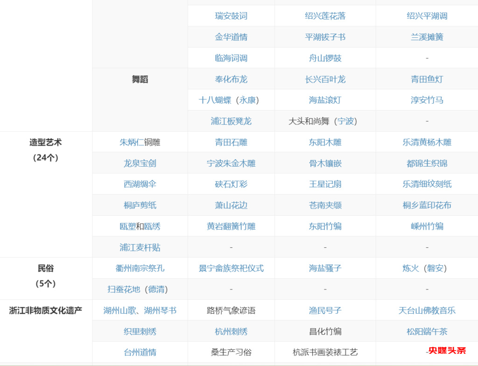Open the 扫蚕花地（德清） link
Image resolution: width=478 pixels, height=366 pixels.
140,289
